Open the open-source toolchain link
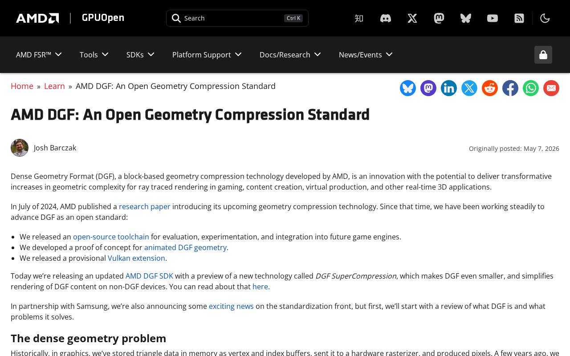 [x=111, y=237]
